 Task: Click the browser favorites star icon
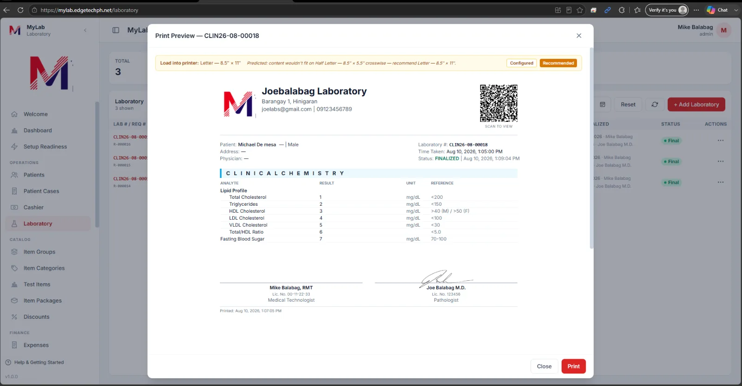580,10
